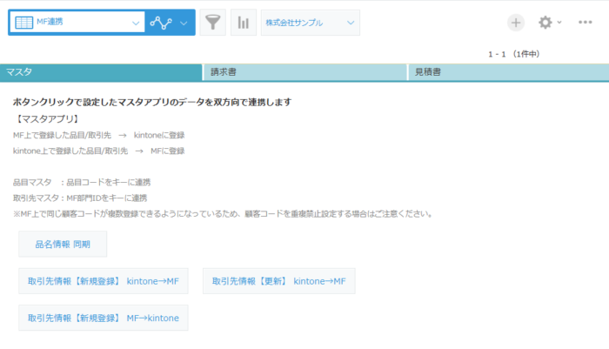The height and width of the screenshot is (349, 609).
Task: Click 取引先情報【新規登録】kintone→MF button
Action: click(x=104, y=281)
